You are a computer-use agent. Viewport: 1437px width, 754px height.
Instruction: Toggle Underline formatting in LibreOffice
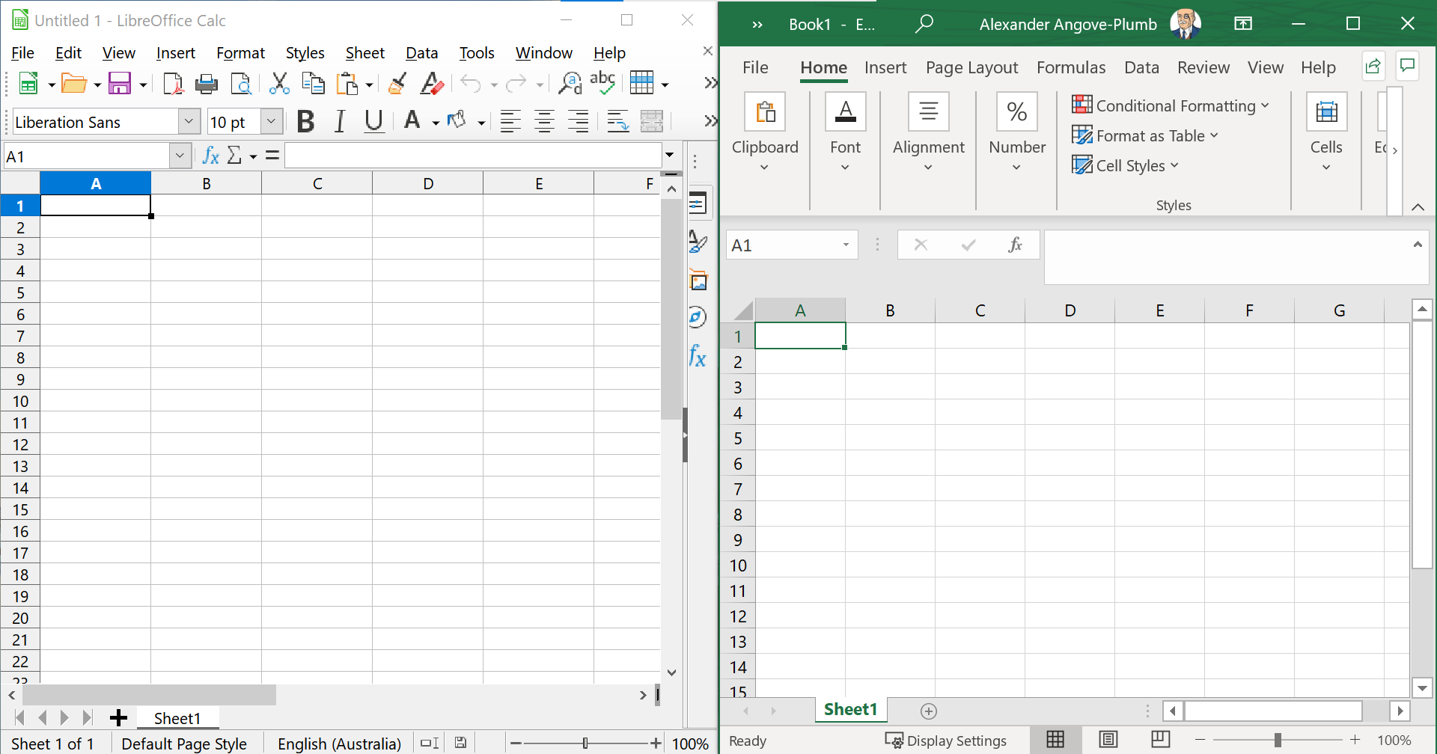373,121
